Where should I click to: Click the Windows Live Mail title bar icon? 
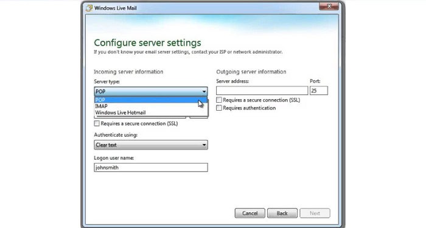(x=89, y=8)
